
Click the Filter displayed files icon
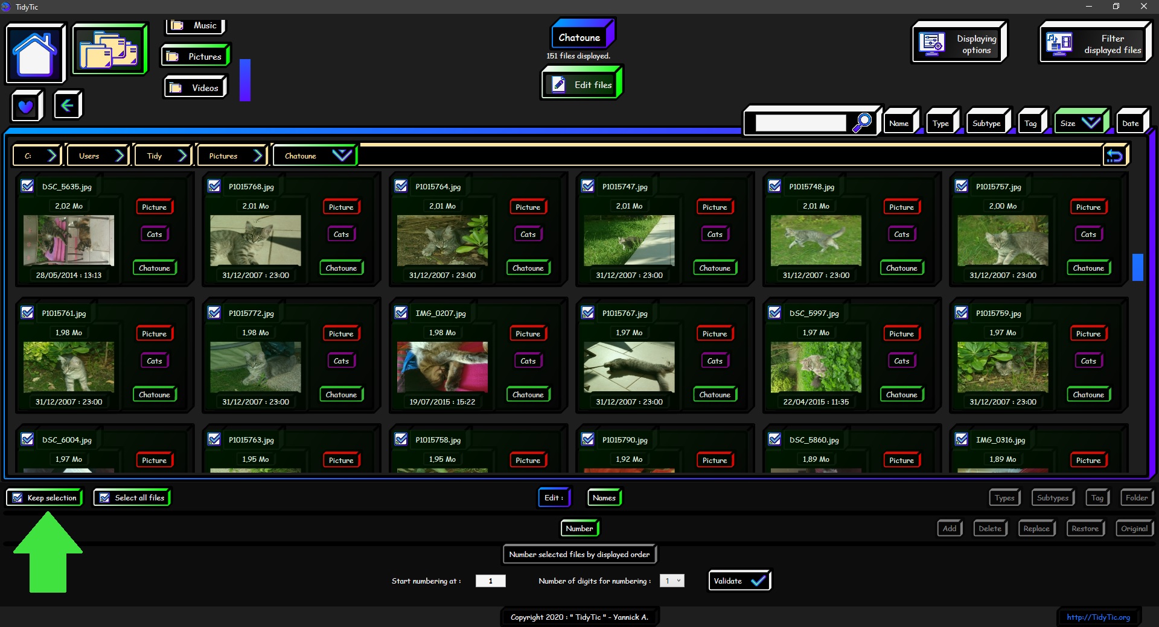[1059, 43]
